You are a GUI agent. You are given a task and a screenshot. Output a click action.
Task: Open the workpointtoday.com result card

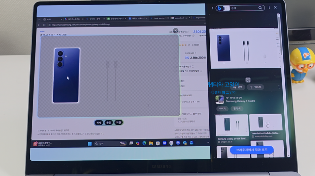tap(265, 126)
